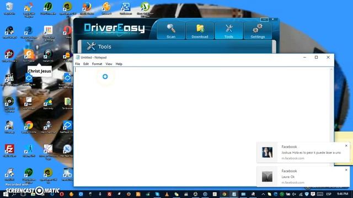
Task: Open Facebook notification from Joshua
Action: [x=303, y=152]
